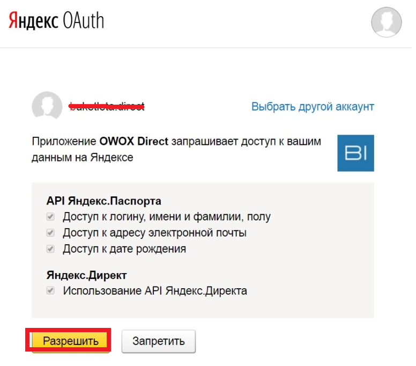Toggle checkbox Доступ к адресу электронной почты
The width and height of the screenshot is (416, 366).
(x=50, y=233)
